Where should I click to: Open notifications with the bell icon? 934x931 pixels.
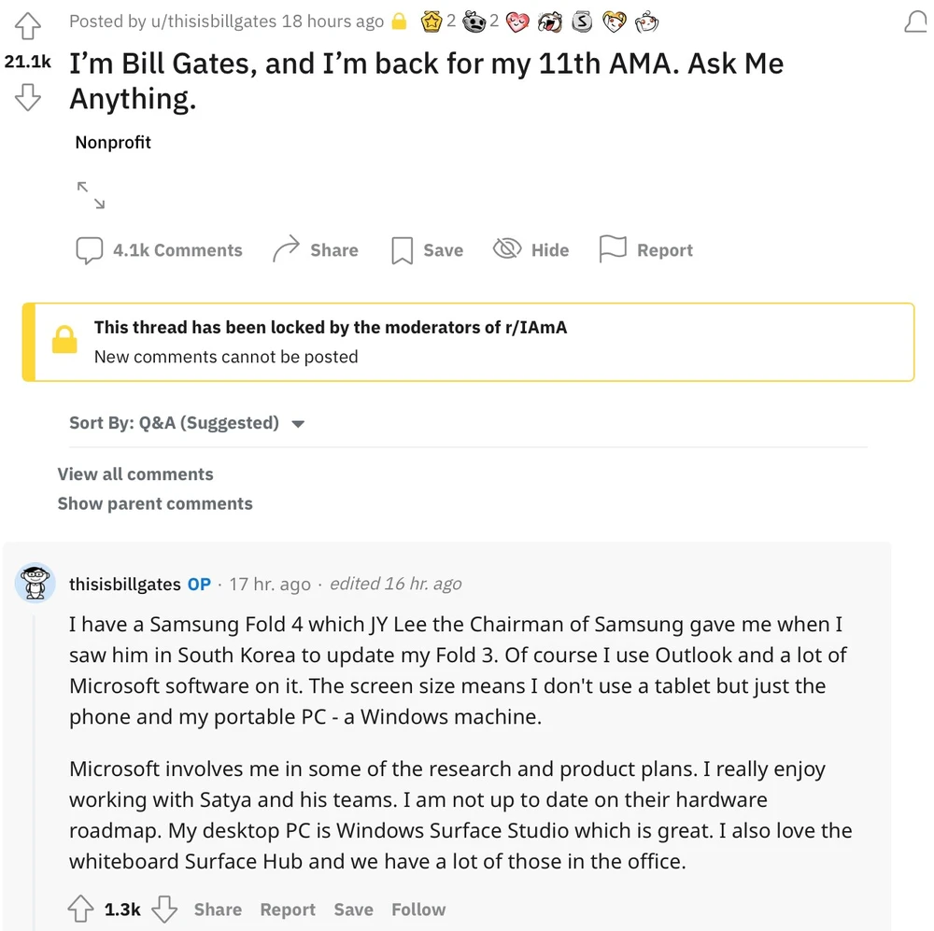(915, 21)
